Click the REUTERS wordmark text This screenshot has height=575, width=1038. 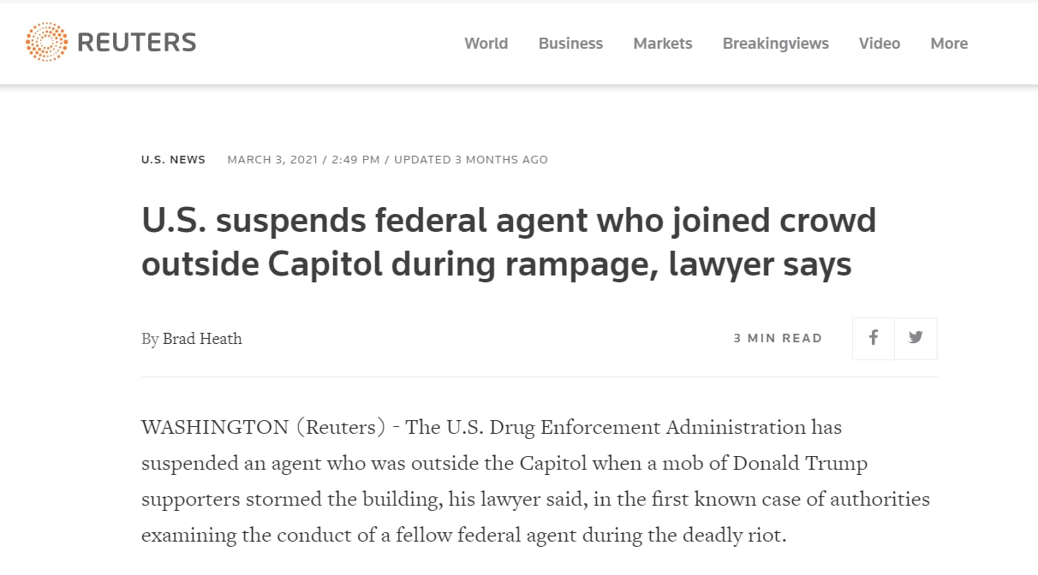[137, 43]
